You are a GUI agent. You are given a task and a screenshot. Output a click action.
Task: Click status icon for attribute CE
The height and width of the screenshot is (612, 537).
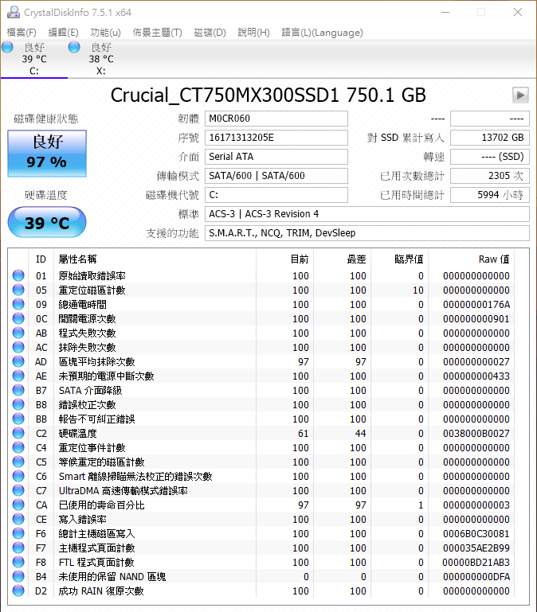pos(18,519)
